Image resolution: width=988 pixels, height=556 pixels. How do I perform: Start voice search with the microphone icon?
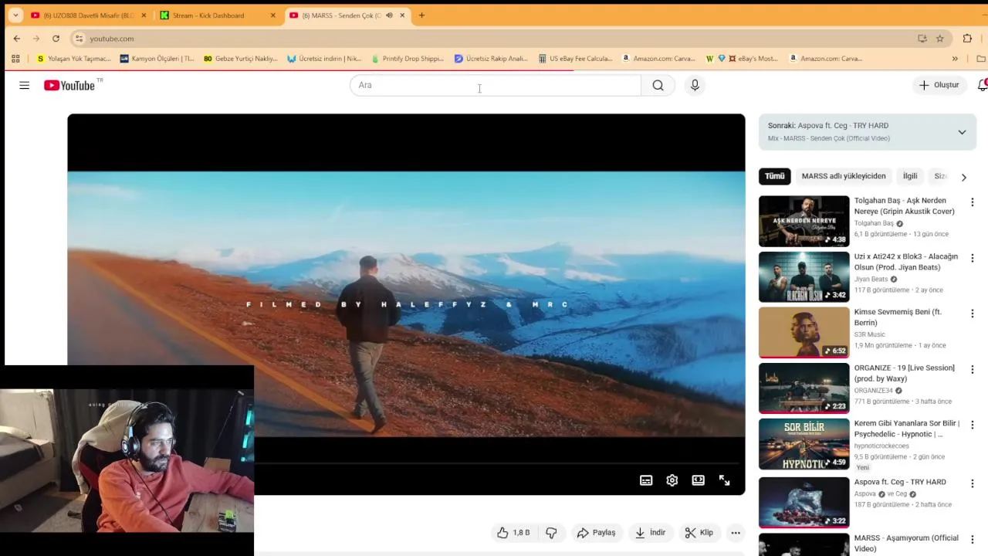(x=695, y=86)
